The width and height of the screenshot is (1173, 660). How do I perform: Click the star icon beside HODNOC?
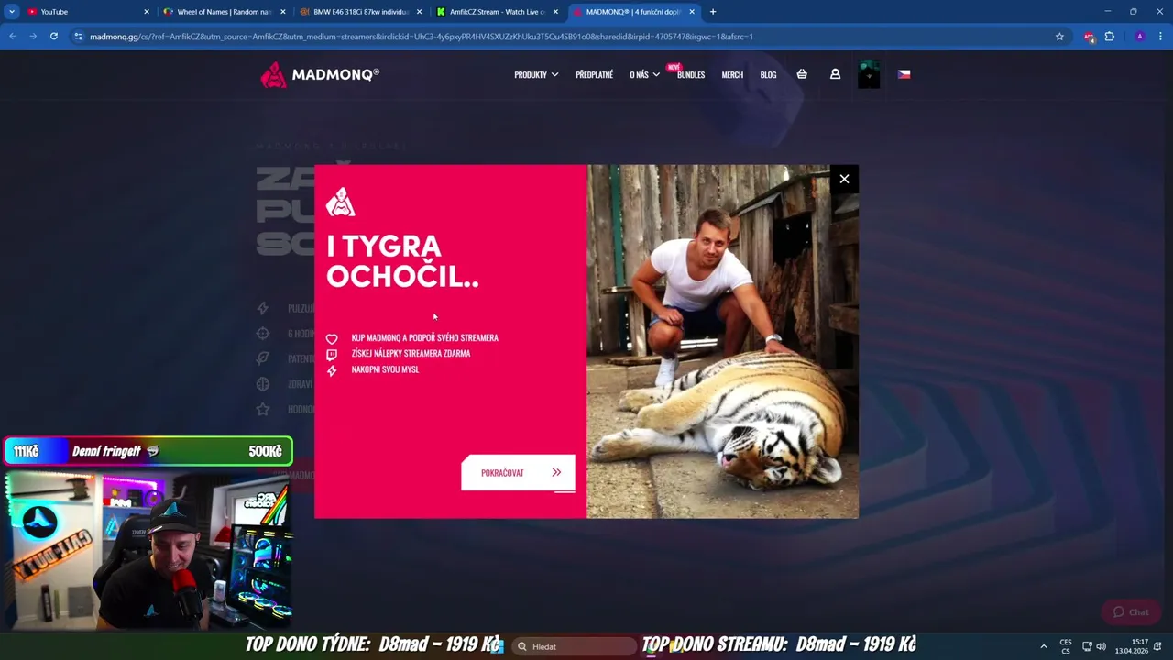[x=263, y=409]
